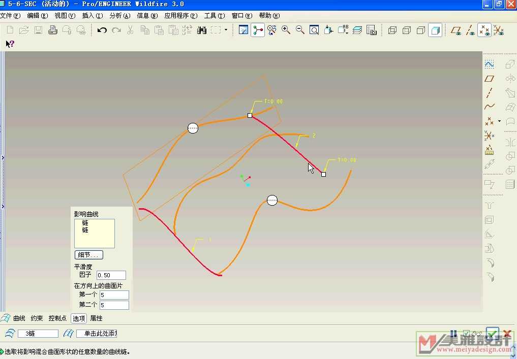Expand the upper left-edge panel arrow
517x359 pixels.
[x=3, y=158]
